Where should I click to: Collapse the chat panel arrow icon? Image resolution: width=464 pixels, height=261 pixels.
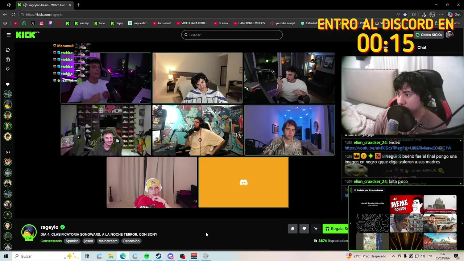(x=385, y=47)
